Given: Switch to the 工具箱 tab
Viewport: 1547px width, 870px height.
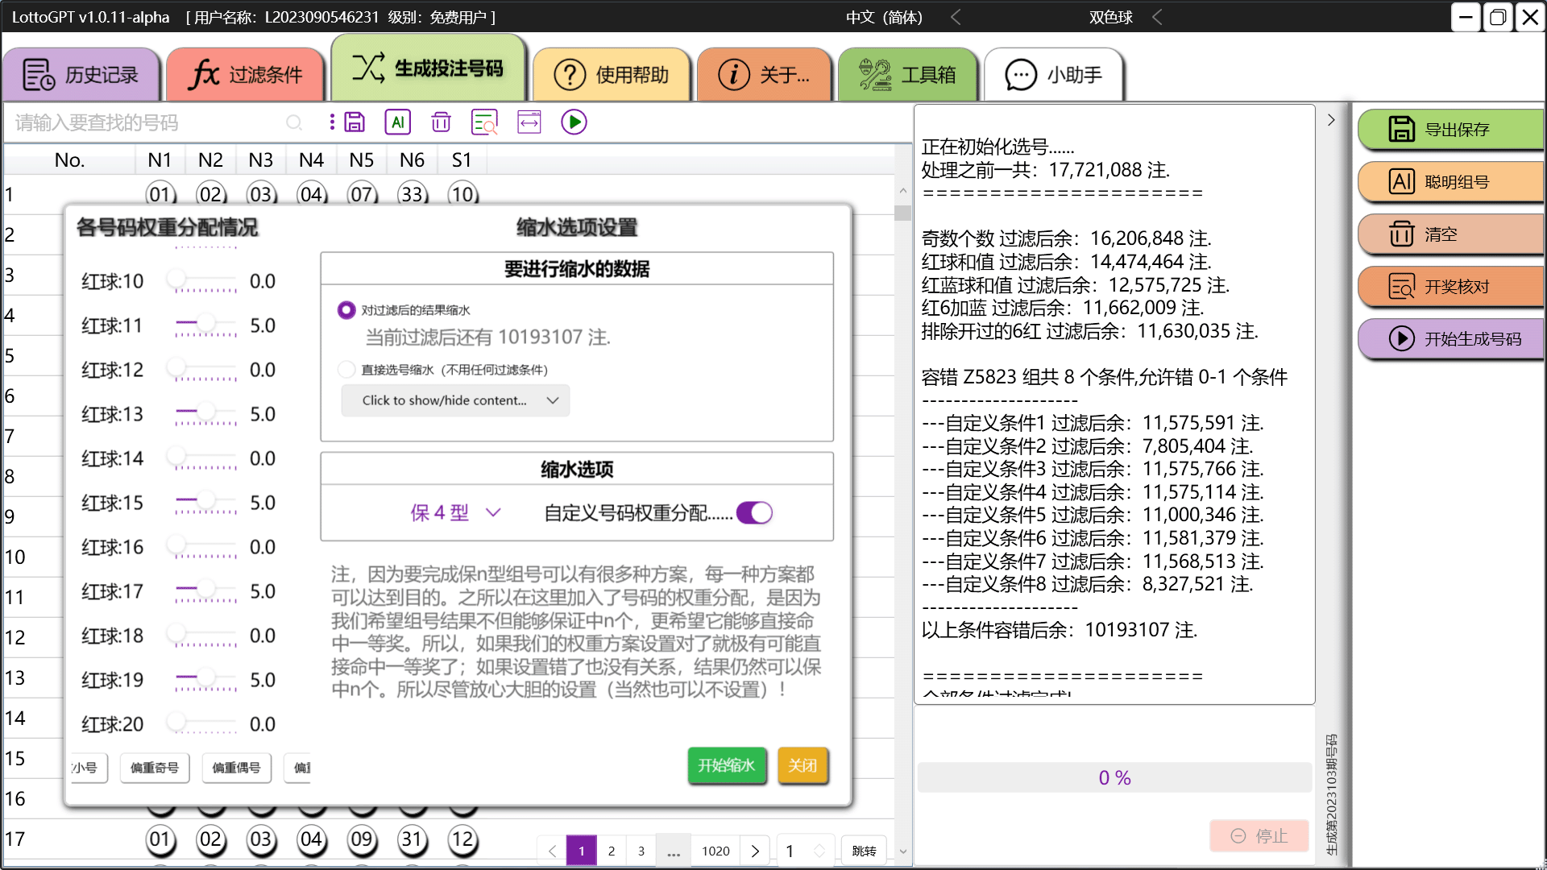Looking at the screenshot, I should pyautogui.click(x=907, y=75).
